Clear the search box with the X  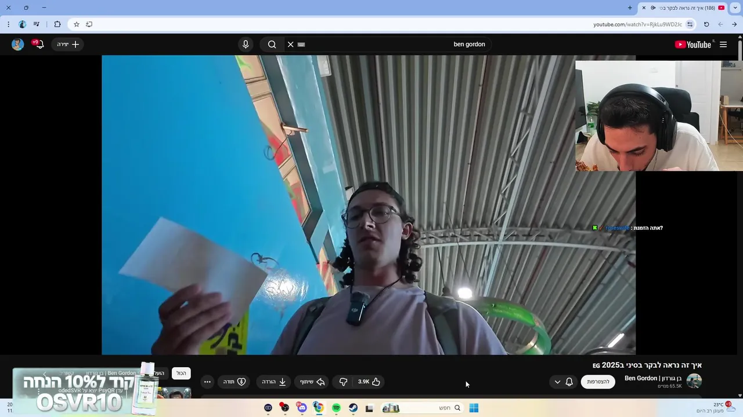pyautogui.click(x=291, y=44)
